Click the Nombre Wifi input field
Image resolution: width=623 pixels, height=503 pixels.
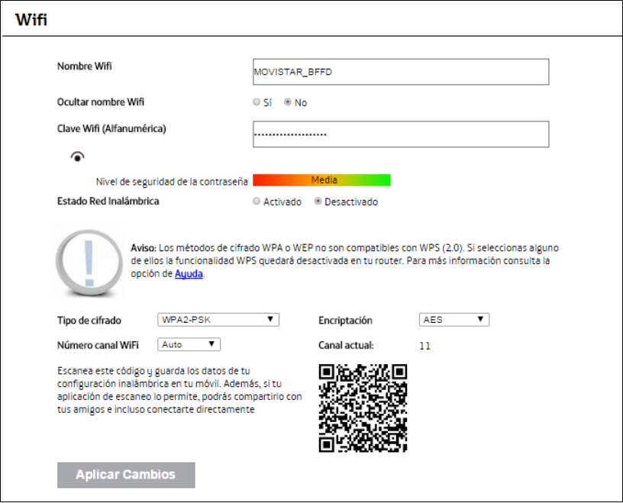coord(401,72)
